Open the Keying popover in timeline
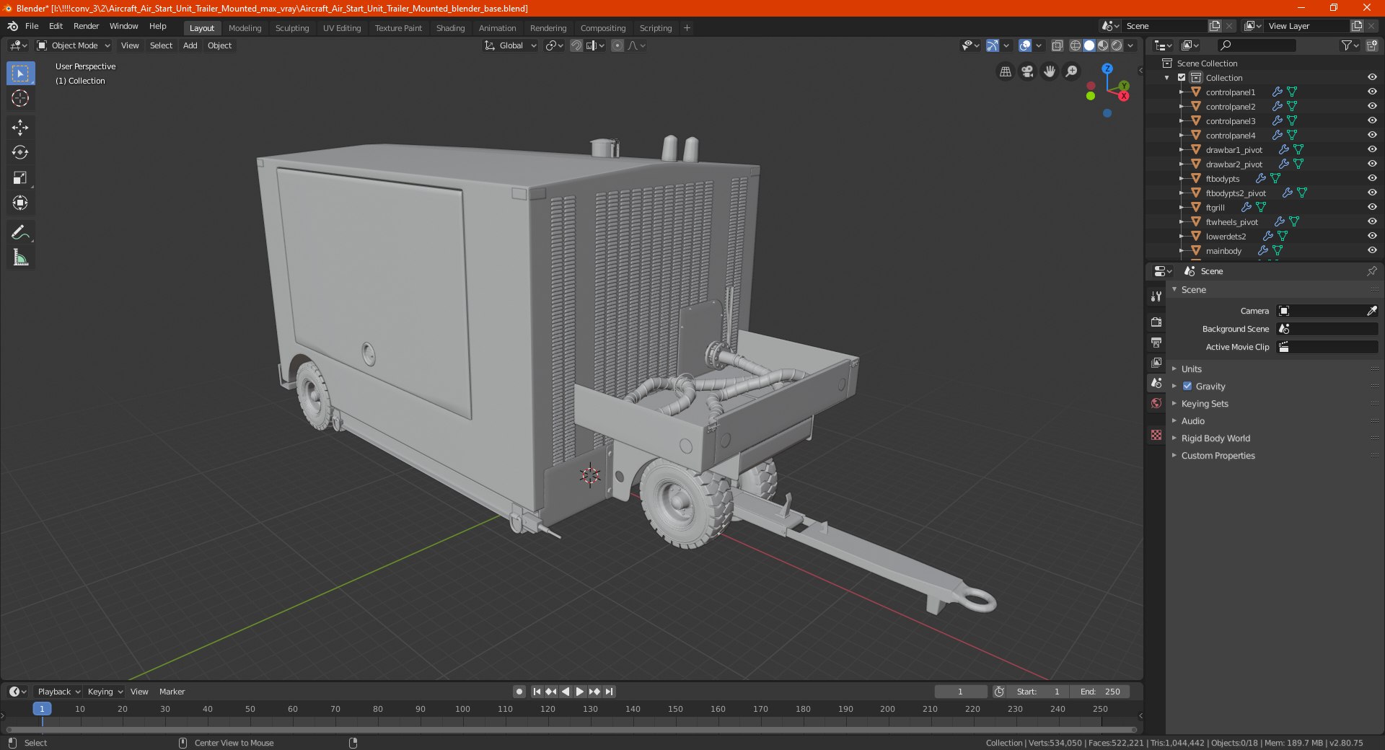This screenshot has height=750, width=1385. click(x=105, y=692)
